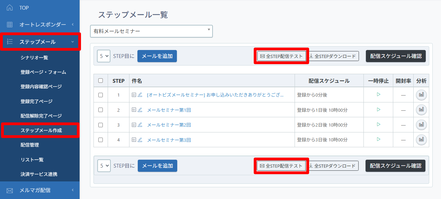Click the TOP home icon in the sidebar
Image resolution: width=441 pixels, height=199 pixels.
pyautogui.click(x=10, y=8)
